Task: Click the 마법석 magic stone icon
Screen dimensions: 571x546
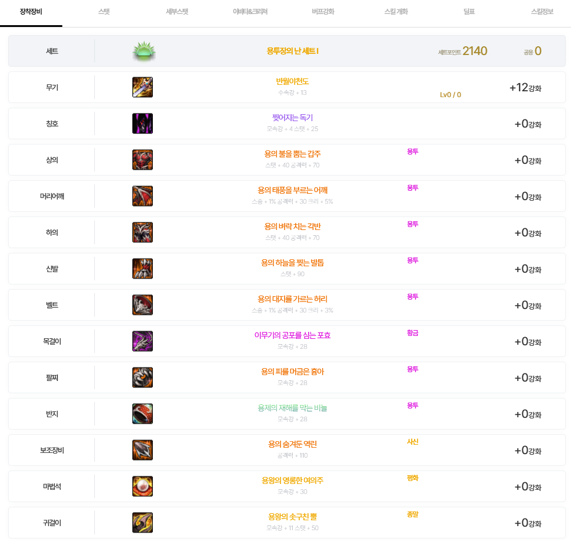Action: point(142,486)
